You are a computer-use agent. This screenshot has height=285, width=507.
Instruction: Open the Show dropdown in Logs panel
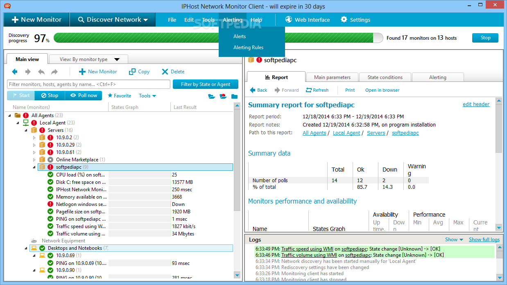454,240
